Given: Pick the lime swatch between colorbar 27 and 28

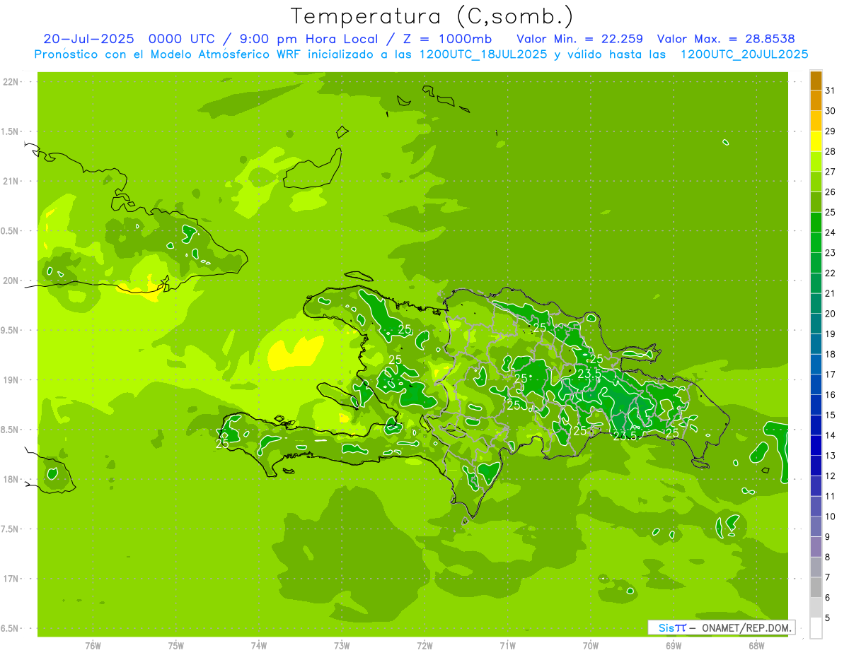Looking at the screenshot, I should [816, 162].
